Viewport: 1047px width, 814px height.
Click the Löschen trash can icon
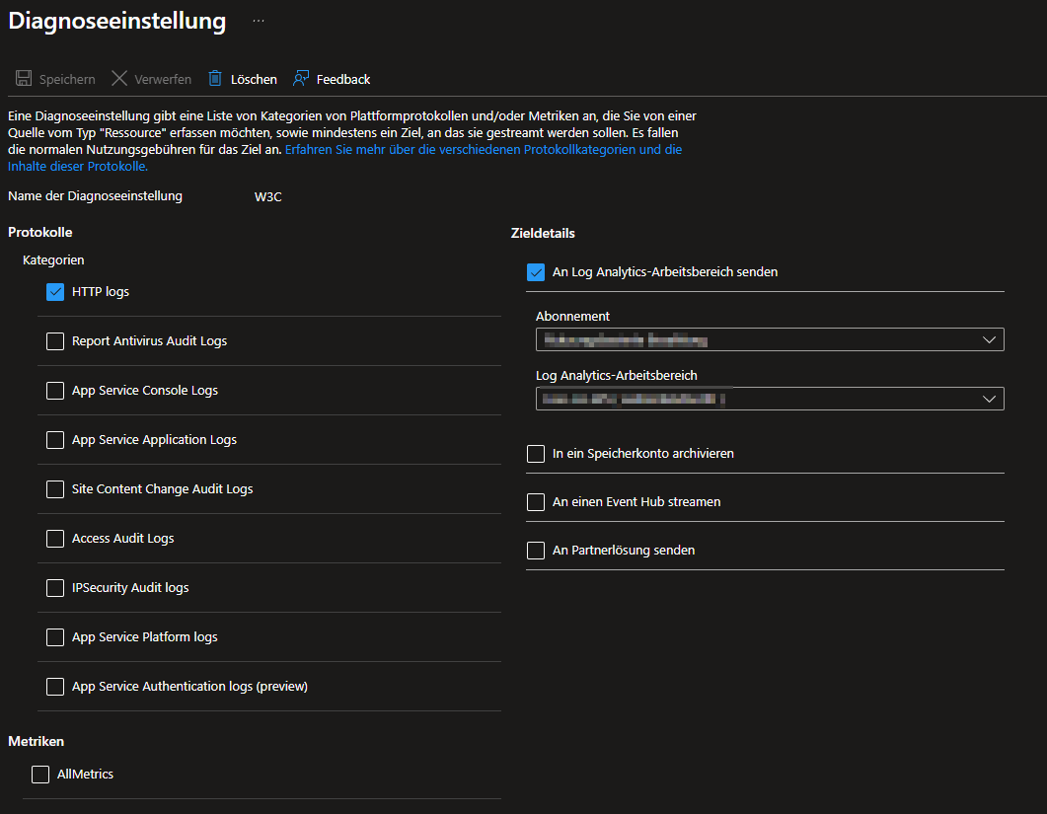(215, 79)
